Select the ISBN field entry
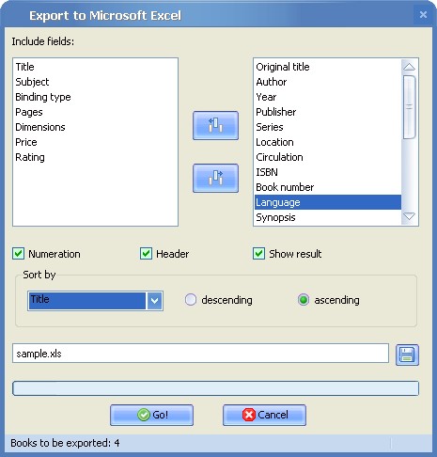The image size is (437, 457). click(x=267, y=172)
